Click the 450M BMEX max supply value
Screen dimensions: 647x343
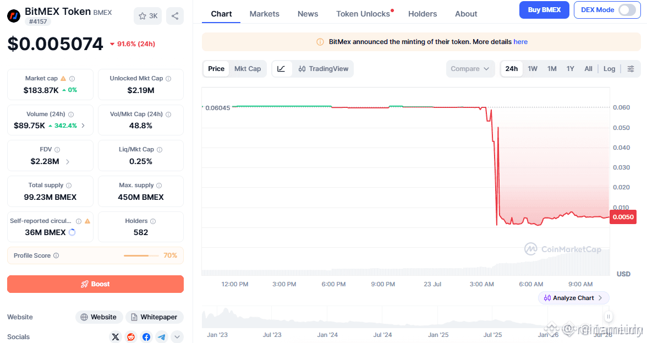coord(141,197)
